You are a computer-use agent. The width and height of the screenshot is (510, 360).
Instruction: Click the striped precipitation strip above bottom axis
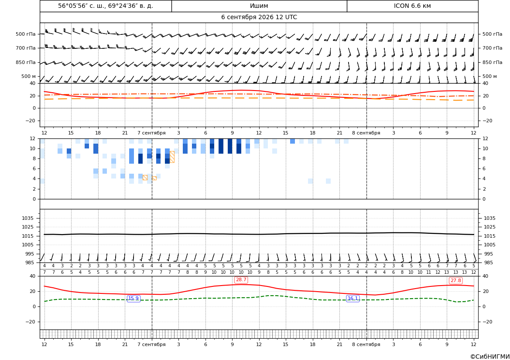pos(259,334)
